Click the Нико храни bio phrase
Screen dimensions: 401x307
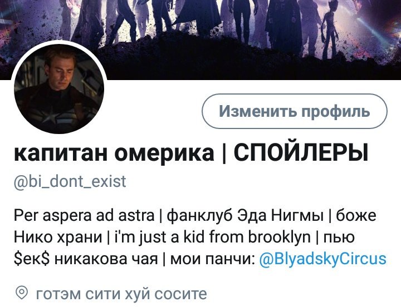[58, 237]
